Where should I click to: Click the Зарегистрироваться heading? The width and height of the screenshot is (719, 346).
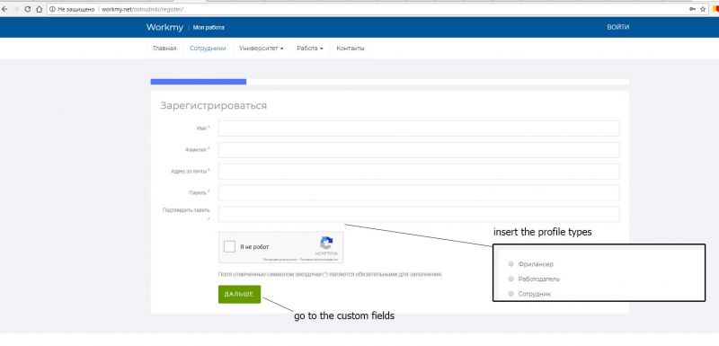point(213,106)
